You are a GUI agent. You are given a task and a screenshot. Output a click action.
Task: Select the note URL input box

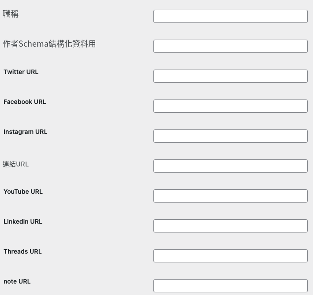pos(231,286)
